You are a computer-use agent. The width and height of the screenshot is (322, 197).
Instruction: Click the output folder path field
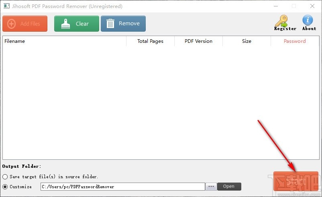click(123, 187)
